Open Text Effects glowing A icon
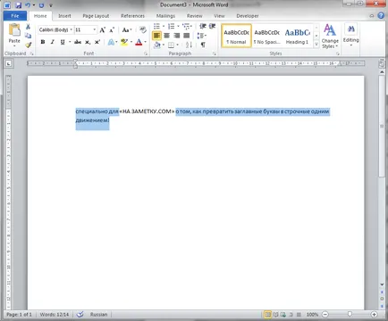The width and height of the screenshot is (388, 321). click(x=111, y=42)
